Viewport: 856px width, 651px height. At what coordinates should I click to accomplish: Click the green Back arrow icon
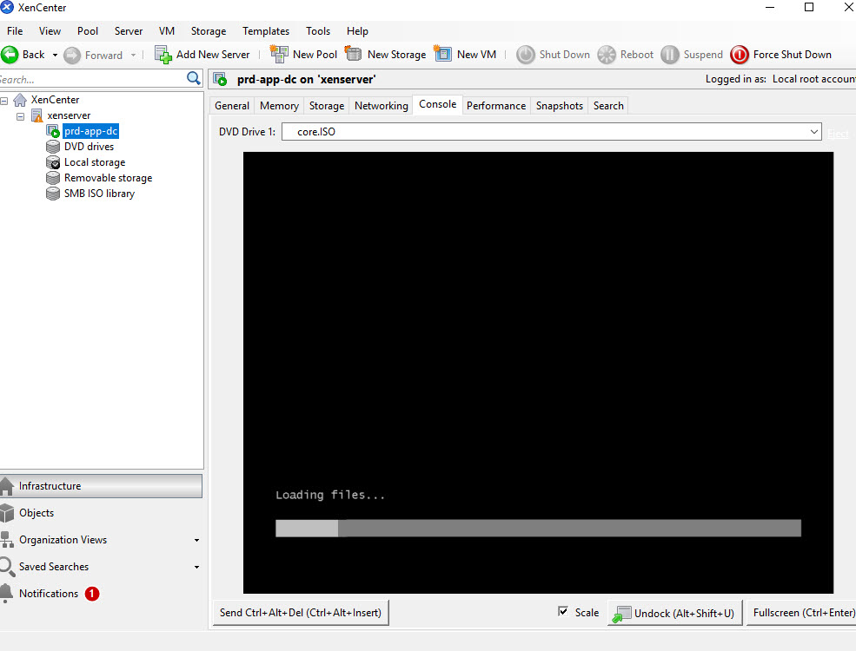[x=10, y=54]
